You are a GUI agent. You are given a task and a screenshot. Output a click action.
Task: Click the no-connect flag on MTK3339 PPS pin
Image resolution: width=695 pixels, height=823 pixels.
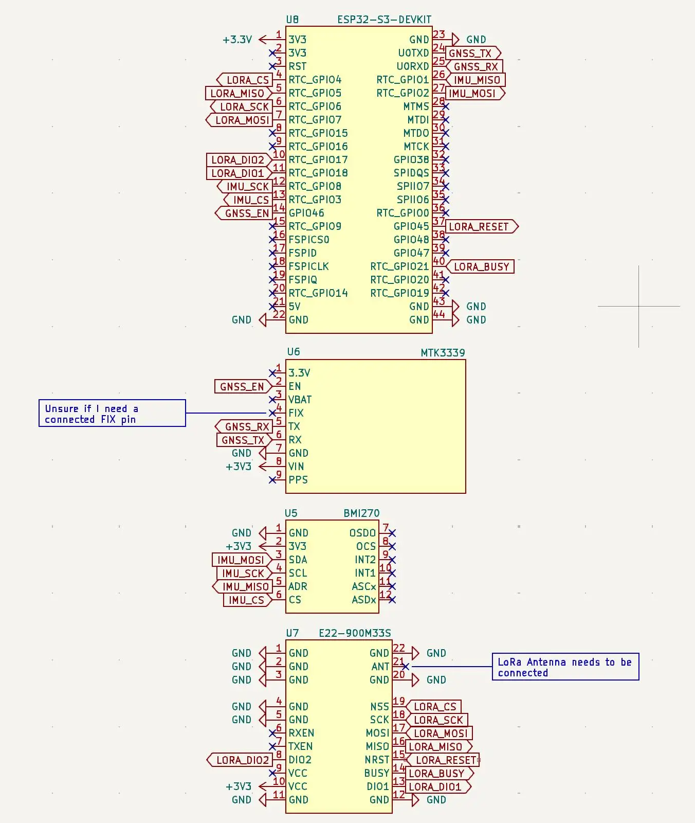click(x=272, y=480)
